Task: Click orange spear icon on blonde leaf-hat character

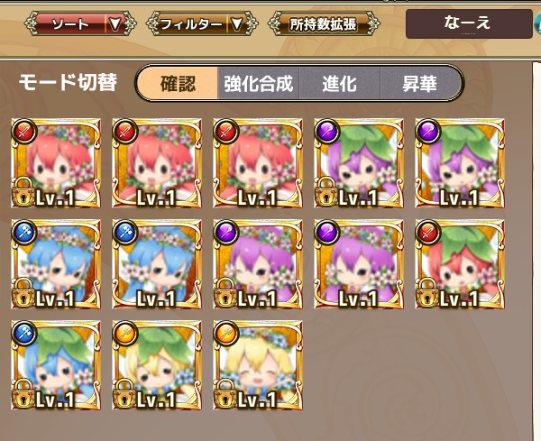Action: coord(125,334)
